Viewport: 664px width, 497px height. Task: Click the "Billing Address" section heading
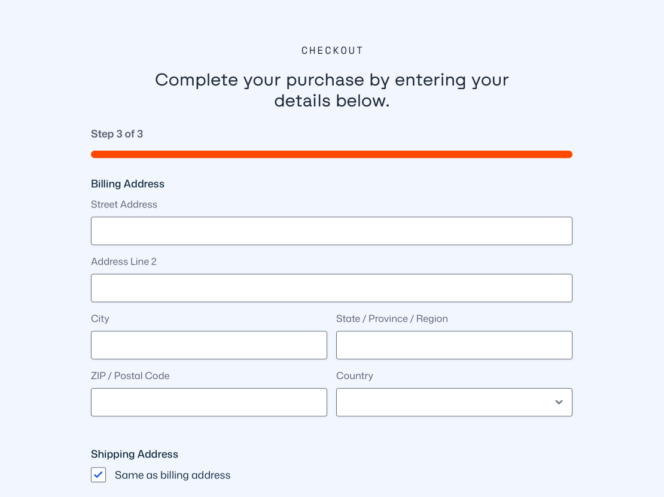pyautogui.click(x=127, y=184)
